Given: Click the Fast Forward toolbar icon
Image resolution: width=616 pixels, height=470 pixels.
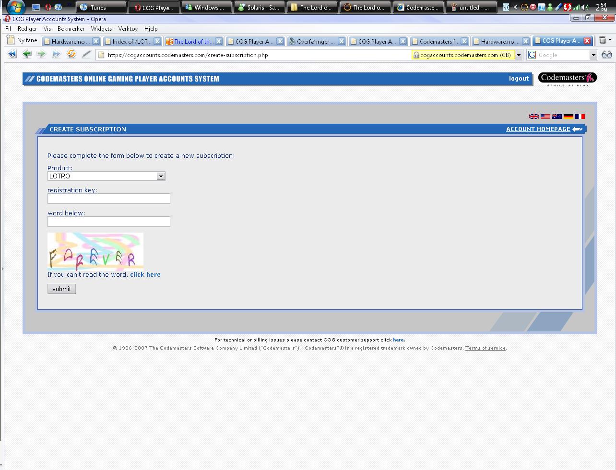Looking at the screenshot, I should [56, 54].
